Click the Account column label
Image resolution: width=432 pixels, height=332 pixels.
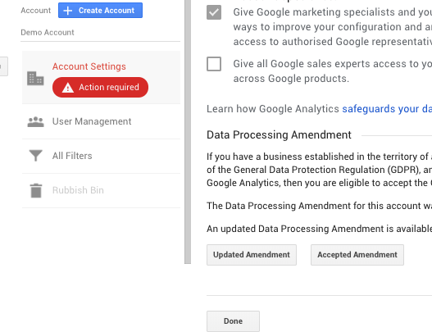point(36,11)
